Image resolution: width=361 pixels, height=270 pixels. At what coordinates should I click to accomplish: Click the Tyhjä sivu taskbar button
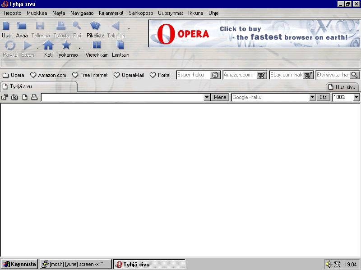coord(149,264)
